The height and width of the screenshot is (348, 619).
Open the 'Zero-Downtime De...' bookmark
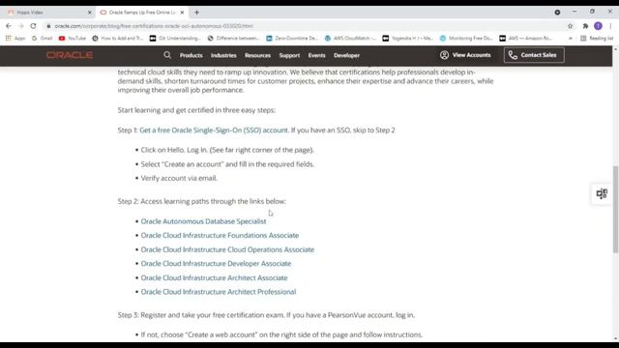point(292,39)
